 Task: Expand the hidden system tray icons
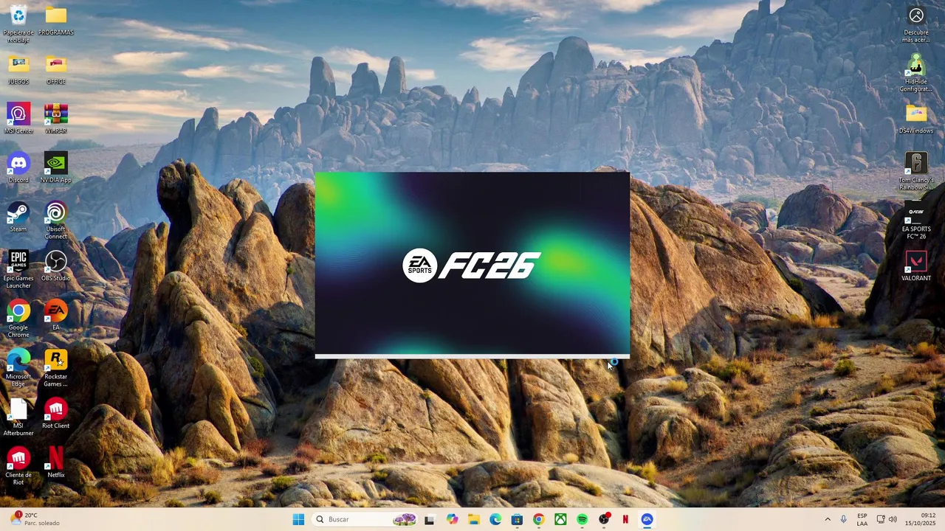click(x=828, y=519)
